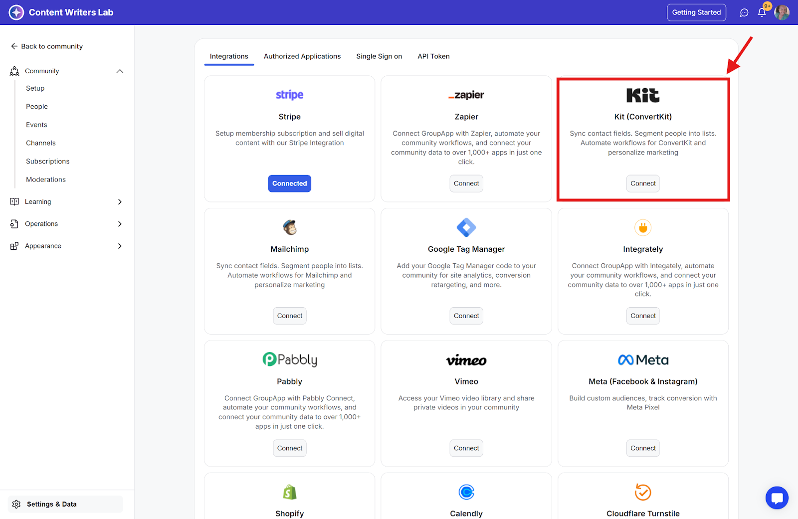Click the Content Writers Lab logo icon
798x519 pixels.
(x=16, y=12)
